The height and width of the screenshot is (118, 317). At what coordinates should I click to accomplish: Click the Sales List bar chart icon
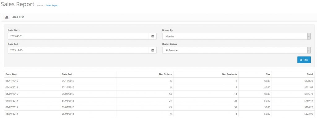pos(6,17)
